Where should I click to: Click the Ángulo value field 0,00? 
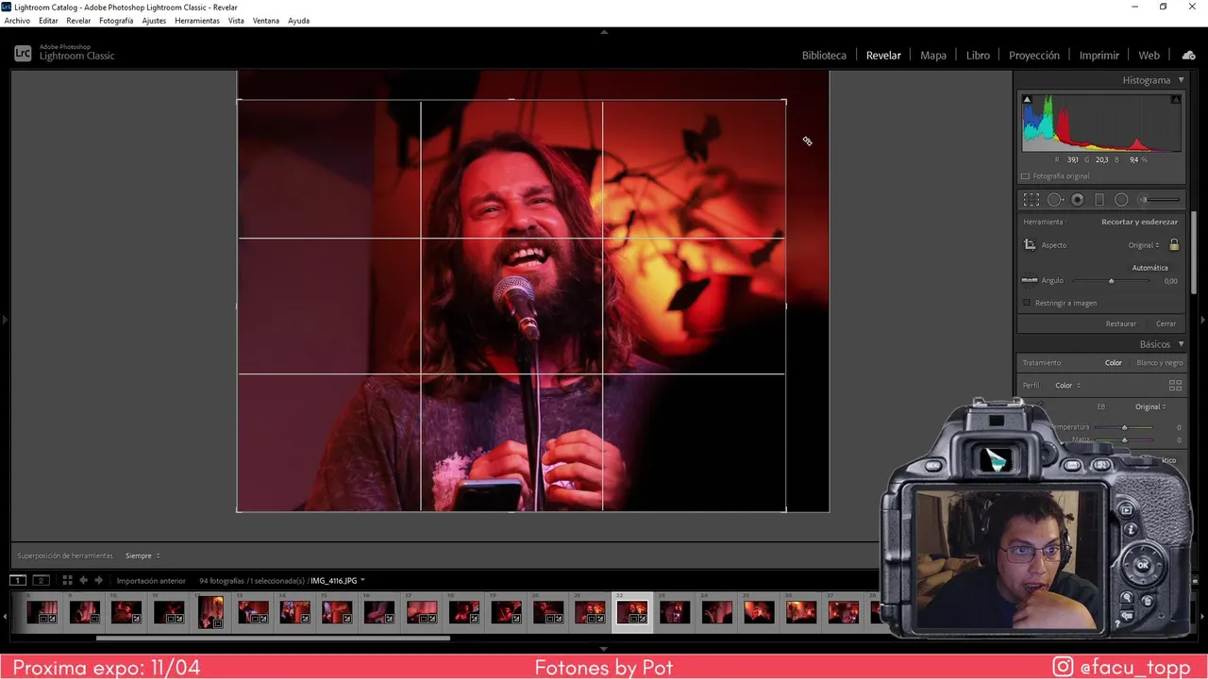tap(1170, 281)
